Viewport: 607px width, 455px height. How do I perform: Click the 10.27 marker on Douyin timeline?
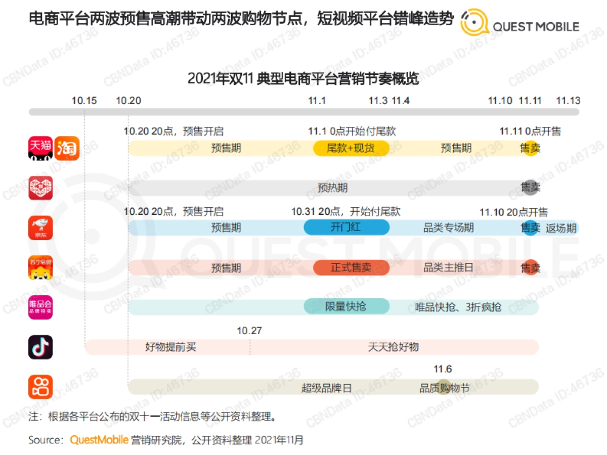[250, 331]
